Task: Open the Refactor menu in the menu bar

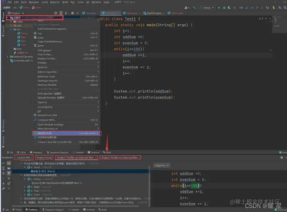Action: coord(55,2)
